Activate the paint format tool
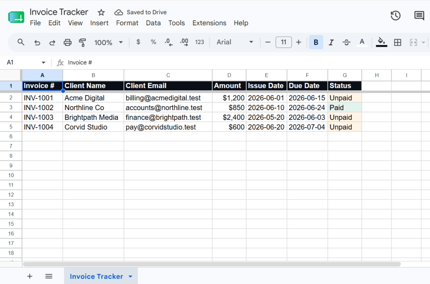Image resolution: width=430 pixels, height=284 pixels. click(x=82, y=42)
